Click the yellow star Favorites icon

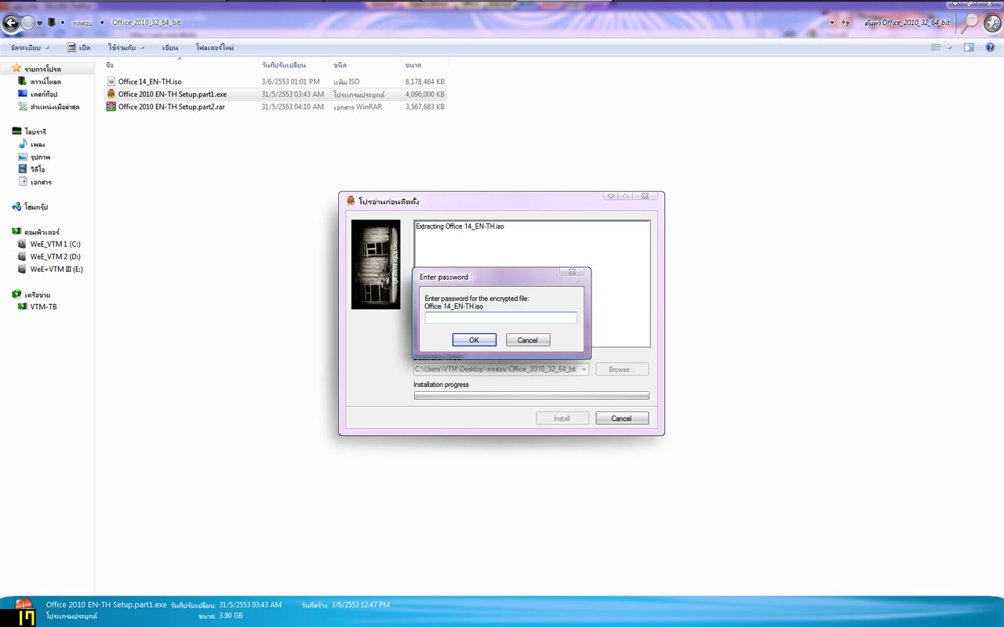16,68
